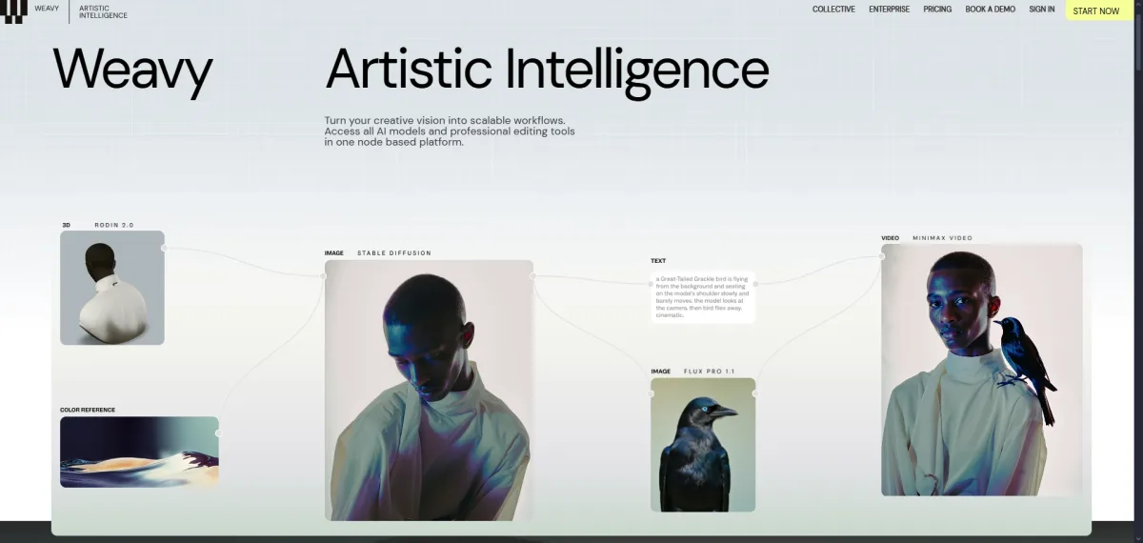Click the large Weavy heading
This screenshot has height=543, width=1143.
click(132, 71)
